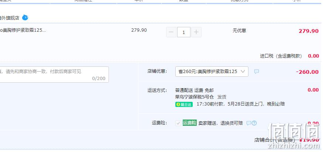Click the unit price 279.90
The width and height of the screenshot is (323, 152).
(x=139, y=30)
